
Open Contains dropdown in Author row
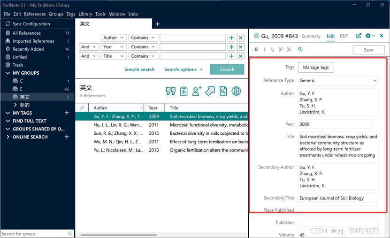[x=143, y=38]
